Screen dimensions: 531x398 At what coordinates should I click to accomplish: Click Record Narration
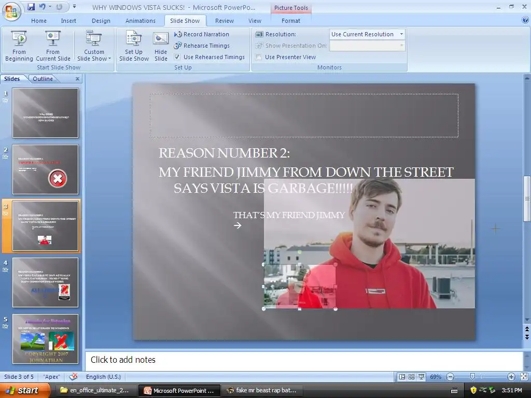(202, 34)
